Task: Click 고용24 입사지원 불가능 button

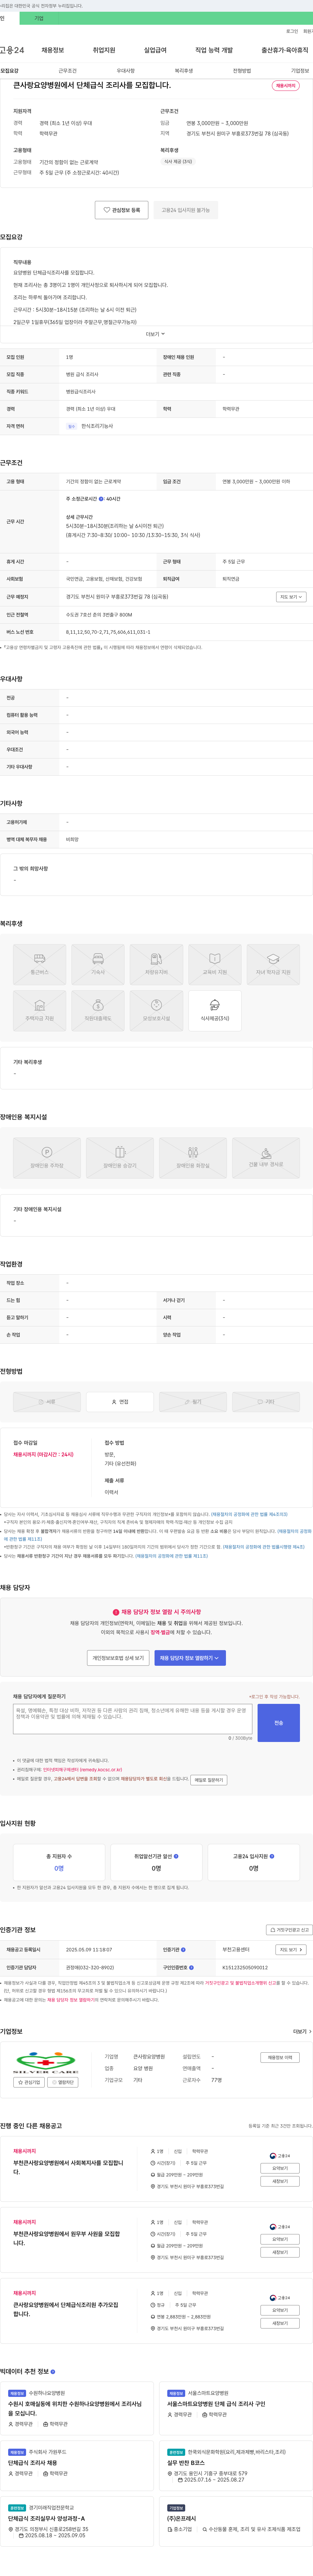Action: [x=186, y=210]
